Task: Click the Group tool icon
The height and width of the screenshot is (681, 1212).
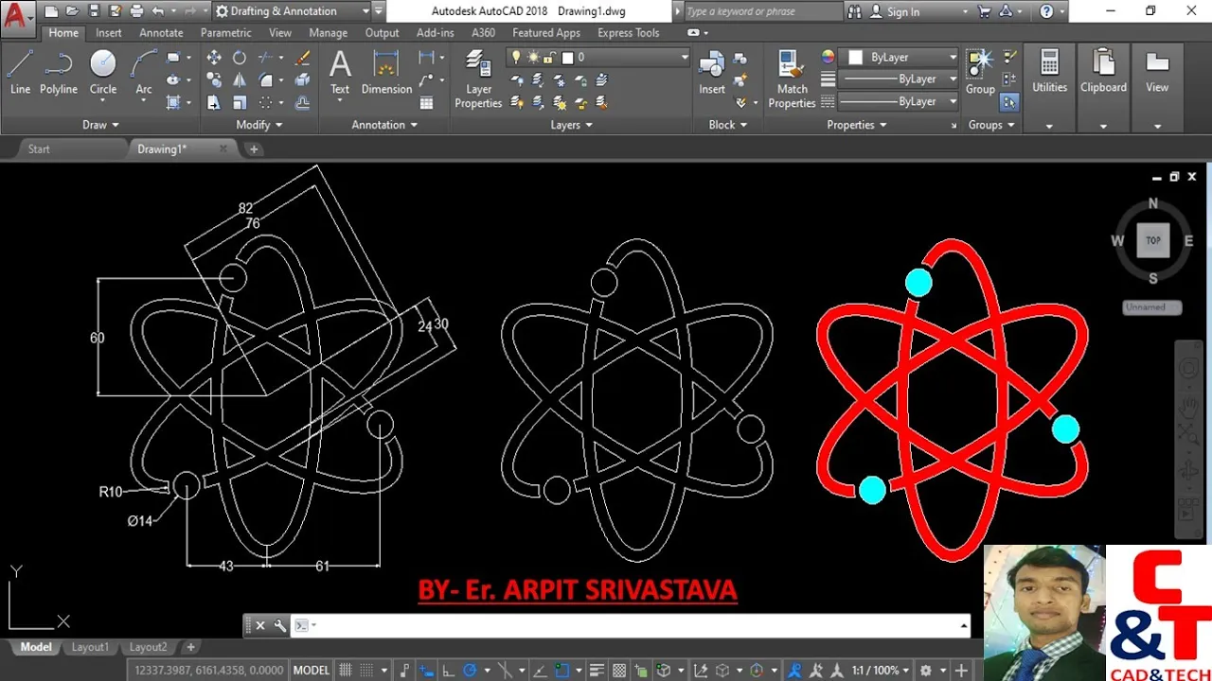Action: point(980,73)
